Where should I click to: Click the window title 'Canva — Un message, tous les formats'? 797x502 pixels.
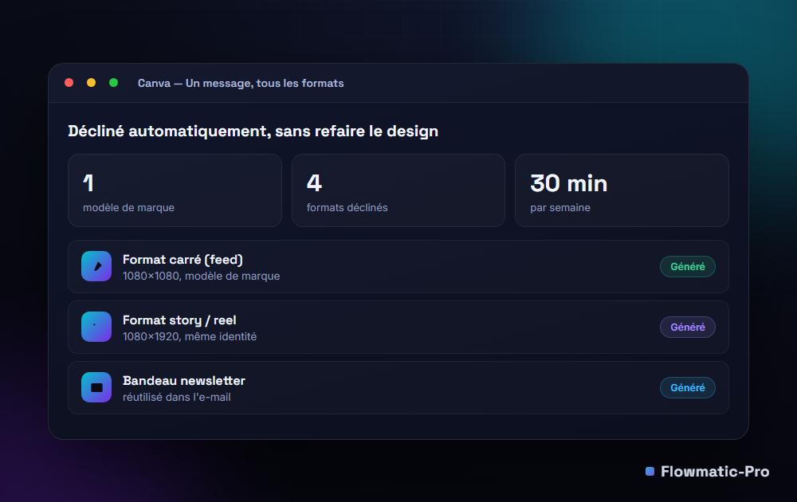[x=241, y=84]
